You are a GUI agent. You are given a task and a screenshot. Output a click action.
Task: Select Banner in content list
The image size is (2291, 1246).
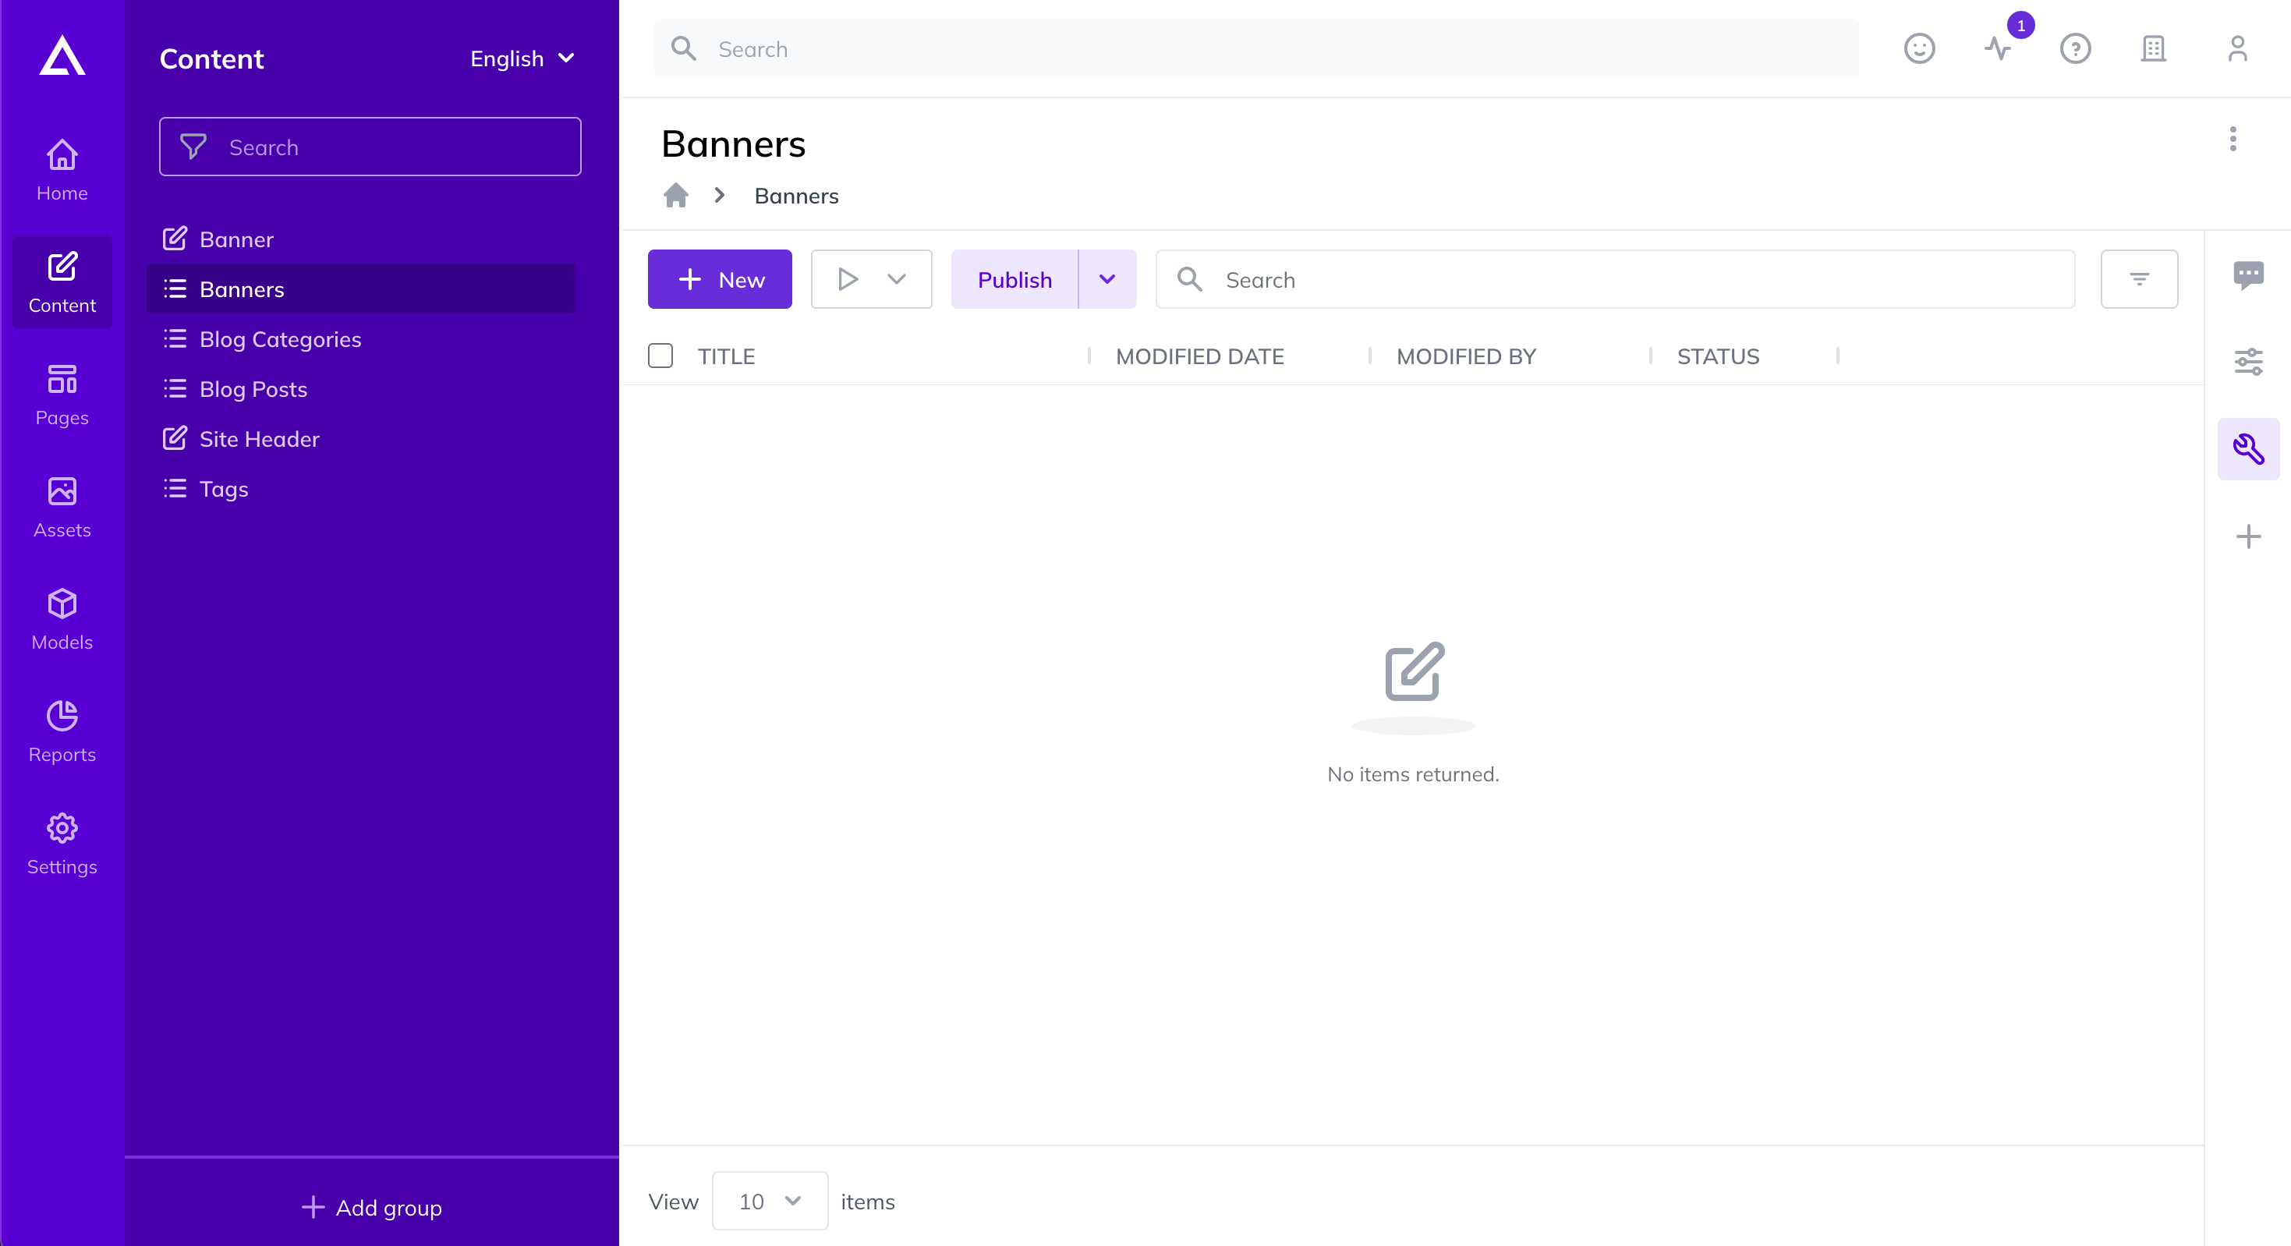pyautogui.click(x=361, y=239)
